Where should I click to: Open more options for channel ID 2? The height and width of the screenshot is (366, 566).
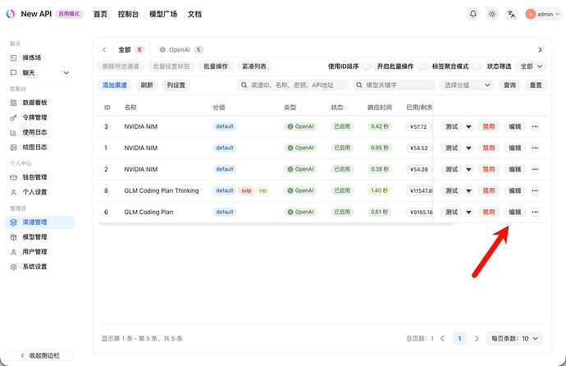point(535,169)
